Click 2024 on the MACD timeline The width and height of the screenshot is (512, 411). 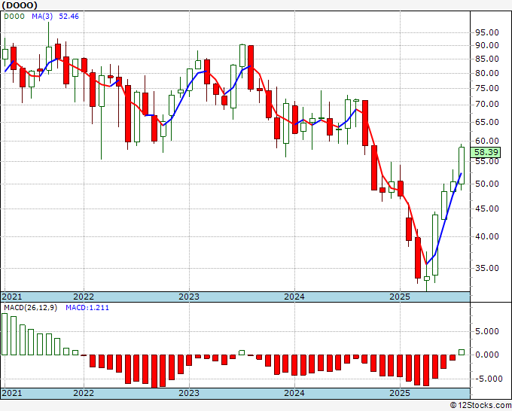point(294,393)
